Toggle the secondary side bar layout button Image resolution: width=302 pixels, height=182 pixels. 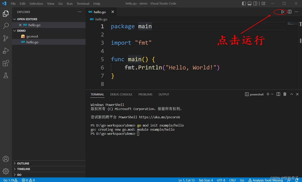(255, 4)
